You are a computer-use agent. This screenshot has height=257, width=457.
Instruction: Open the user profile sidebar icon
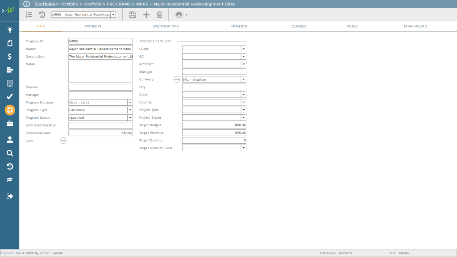[x=10, y=140]
